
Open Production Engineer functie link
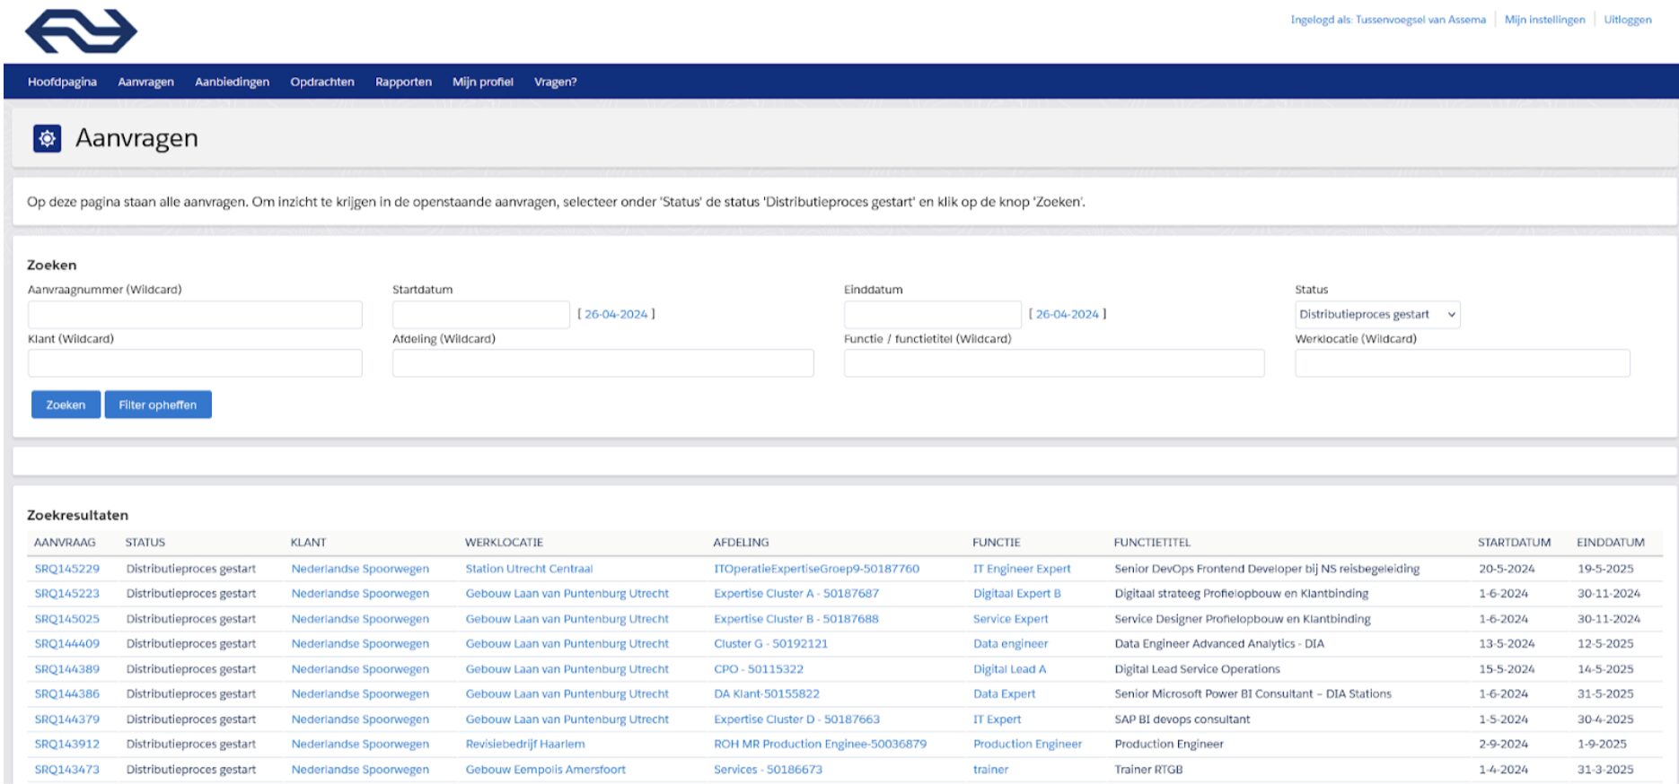pyautogui.click(x=1027, y=745)
